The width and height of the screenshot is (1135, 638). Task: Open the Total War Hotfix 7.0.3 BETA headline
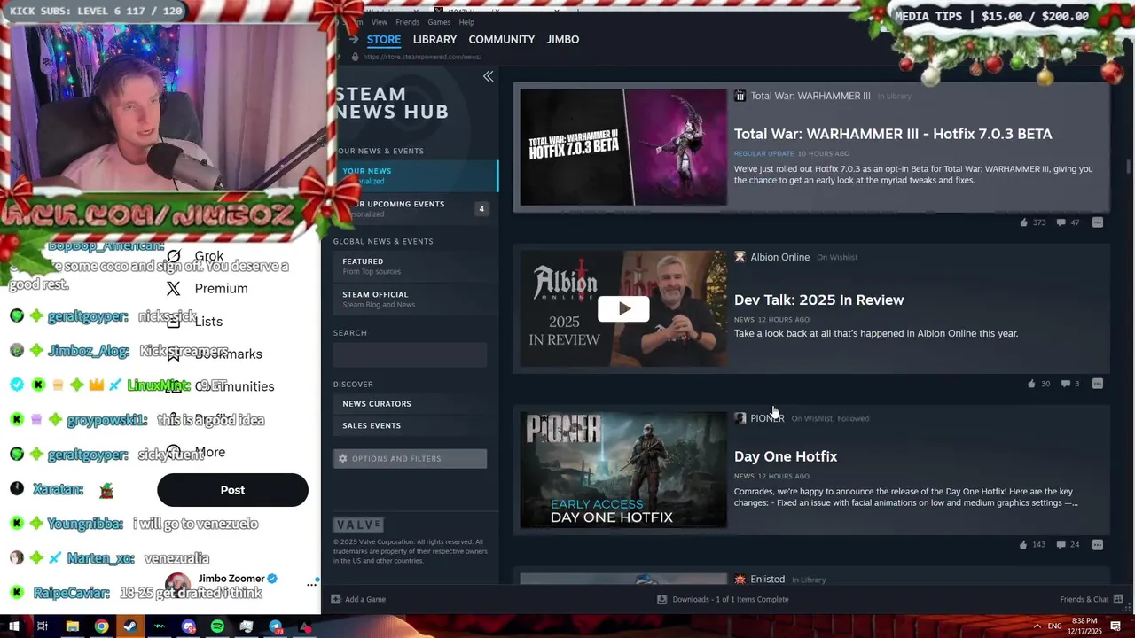point(893,134)
